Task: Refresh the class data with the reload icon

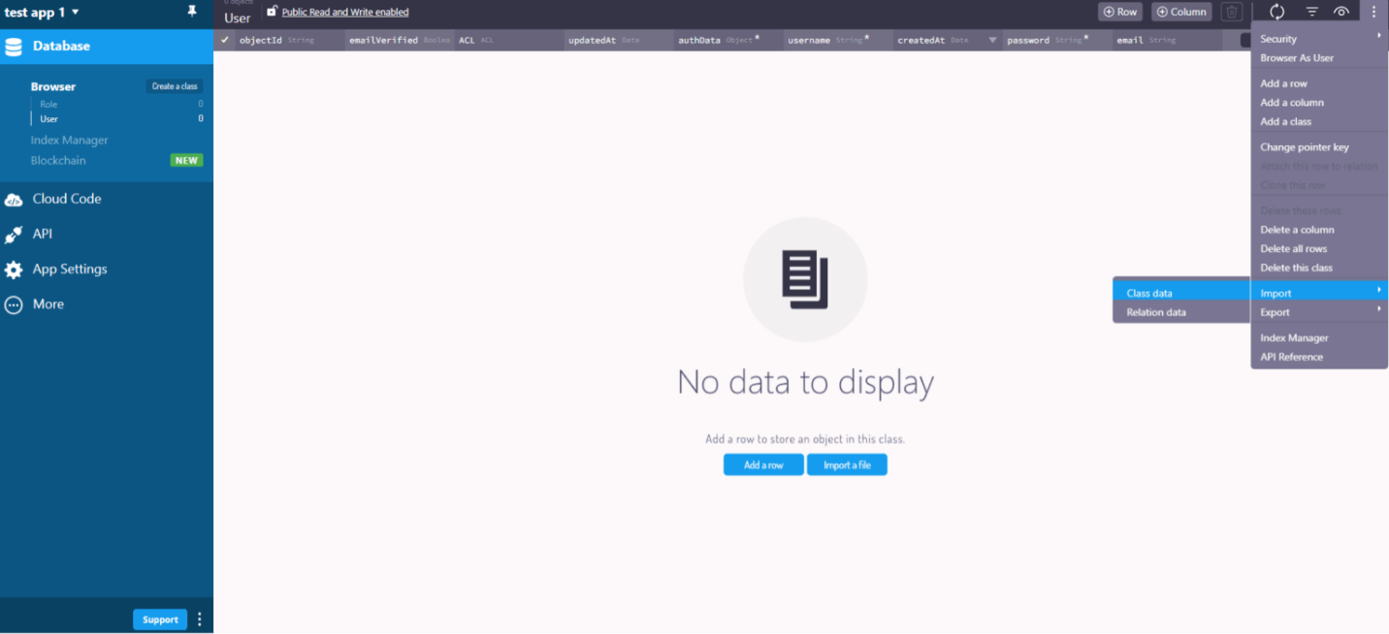Action: [x=1276, y=12]
